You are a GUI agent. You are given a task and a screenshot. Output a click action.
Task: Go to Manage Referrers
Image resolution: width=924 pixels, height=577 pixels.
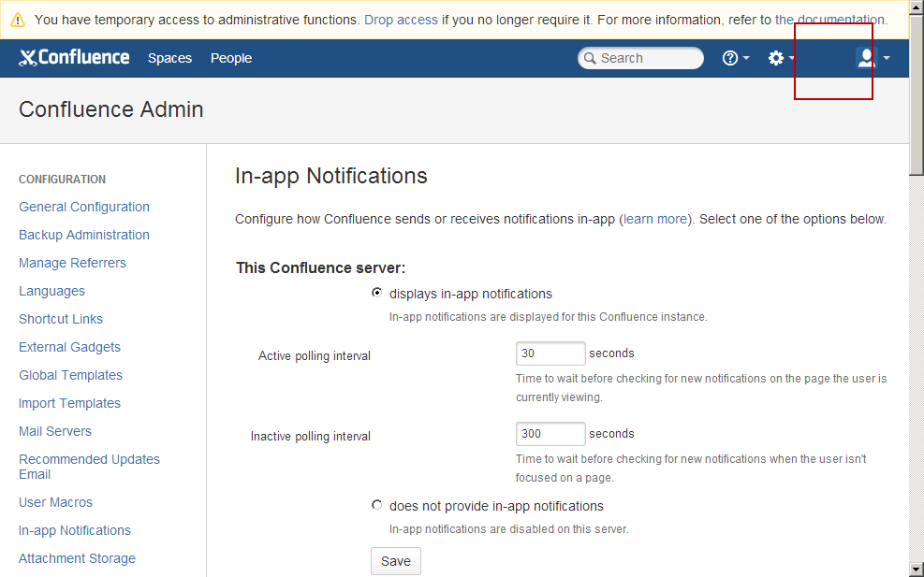[x=72, y=263]
